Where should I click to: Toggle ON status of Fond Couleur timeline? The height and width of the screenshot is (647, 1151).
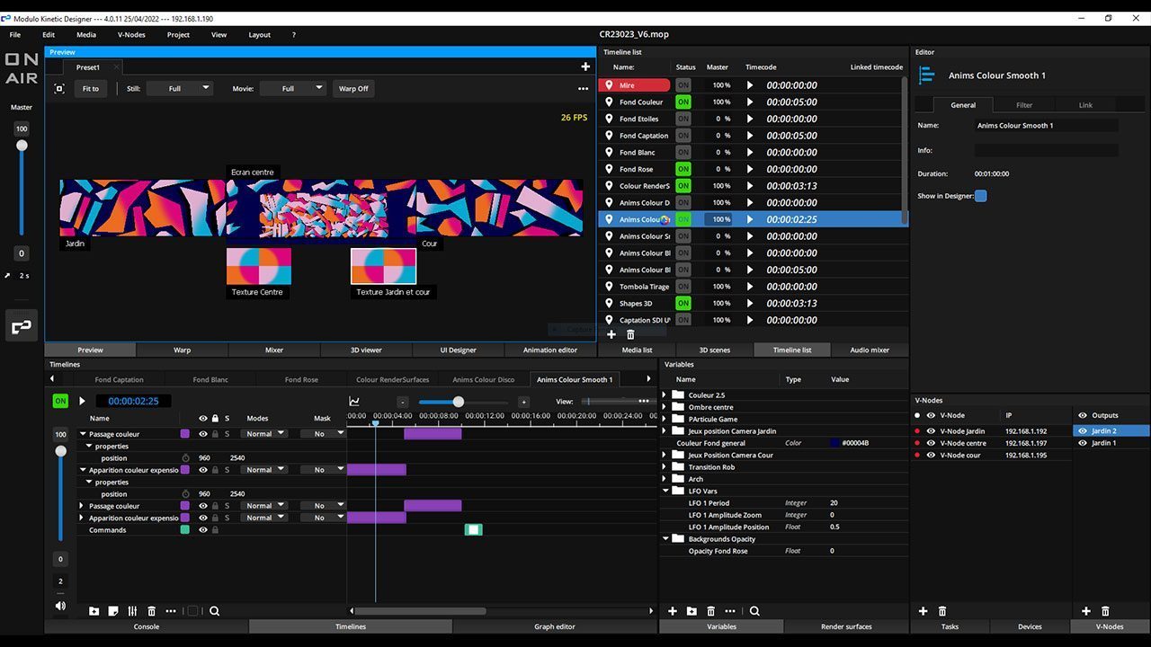pos(683,102)
